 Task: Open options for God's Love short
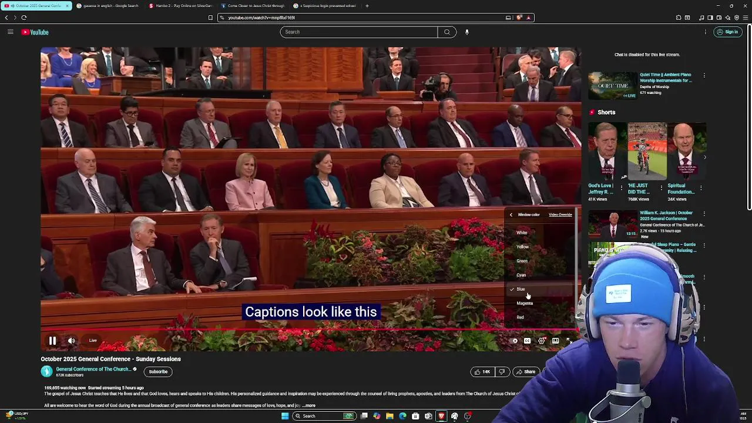(622, 188)
